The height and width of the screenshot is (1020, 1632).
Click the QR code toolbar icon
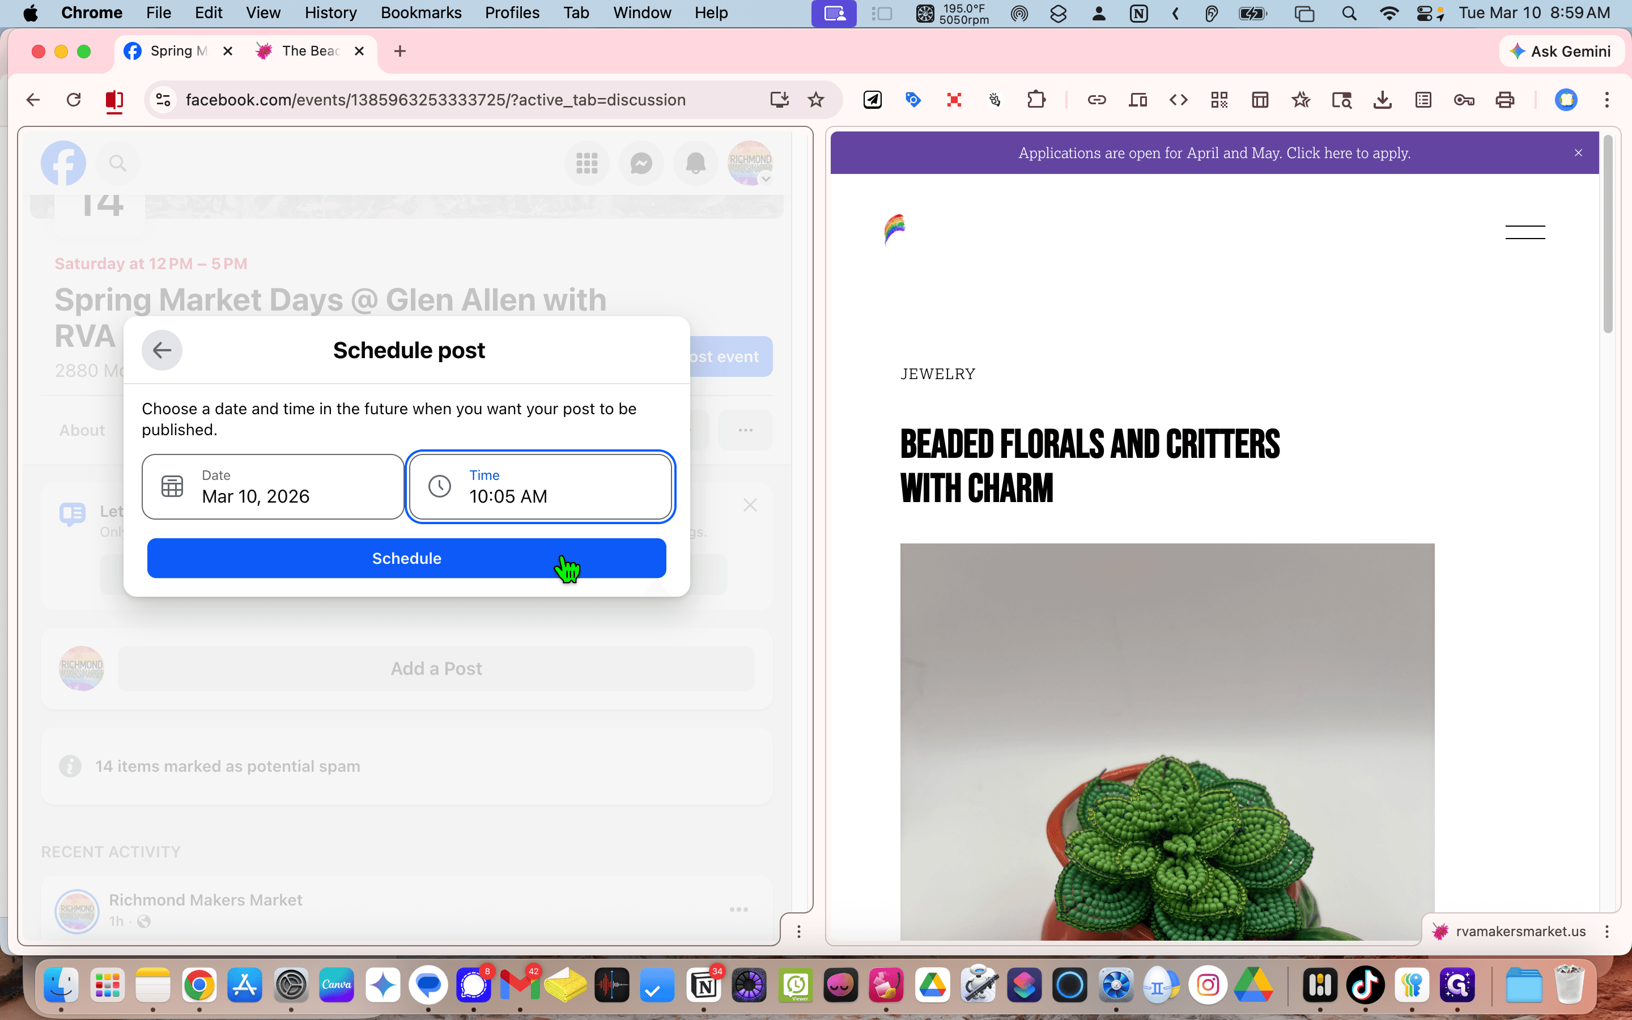click(1219, 100)
